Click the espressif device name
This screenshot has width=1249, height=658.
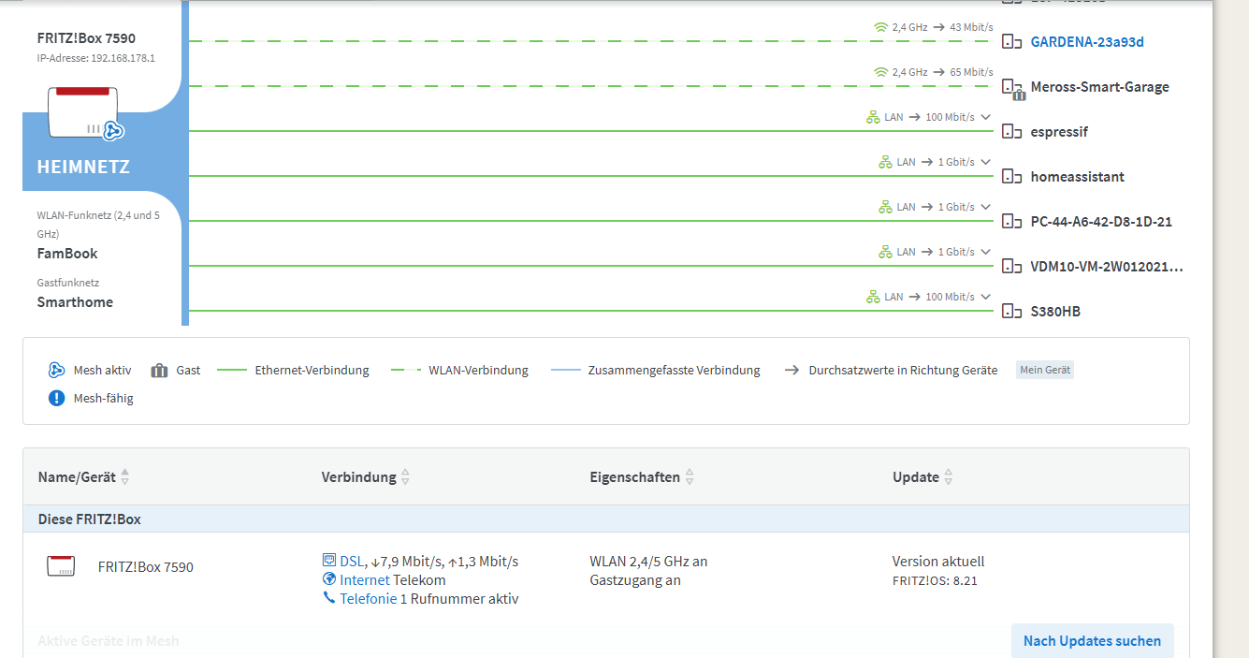[1059, 132]
